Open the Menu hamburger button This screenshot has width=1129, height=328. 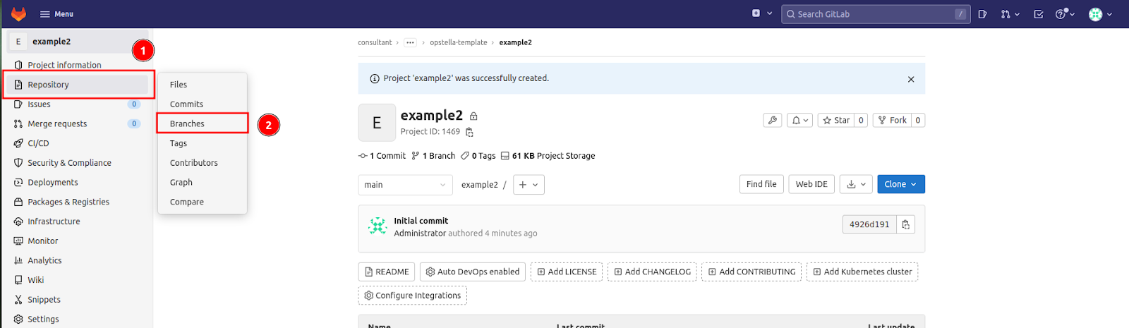(56, 14)
